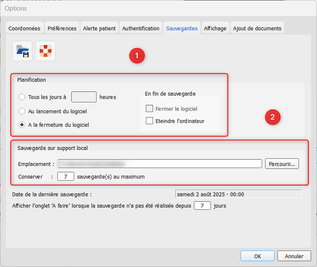This screenshot has height=267, width=317.
Task: Click the Emplacement path field
Action: (x=159, y=164)
